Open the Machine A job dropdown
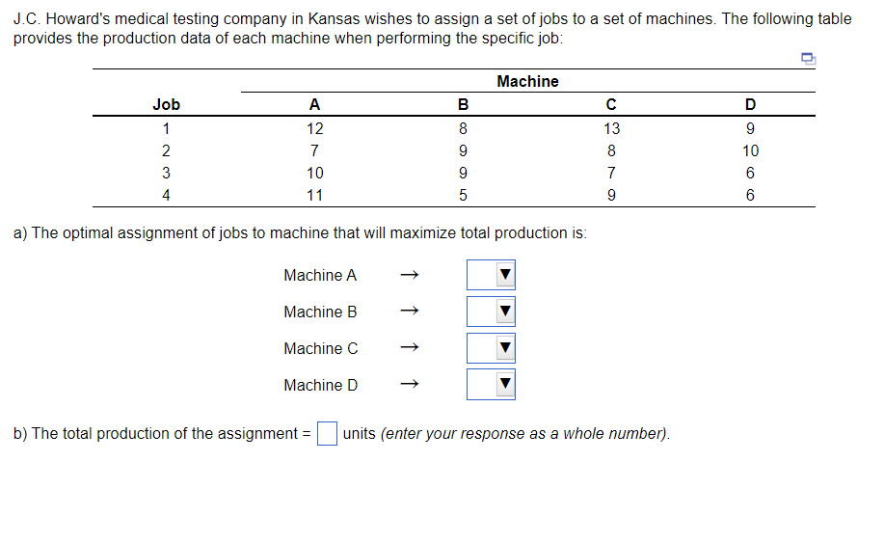 coord(491,275)
